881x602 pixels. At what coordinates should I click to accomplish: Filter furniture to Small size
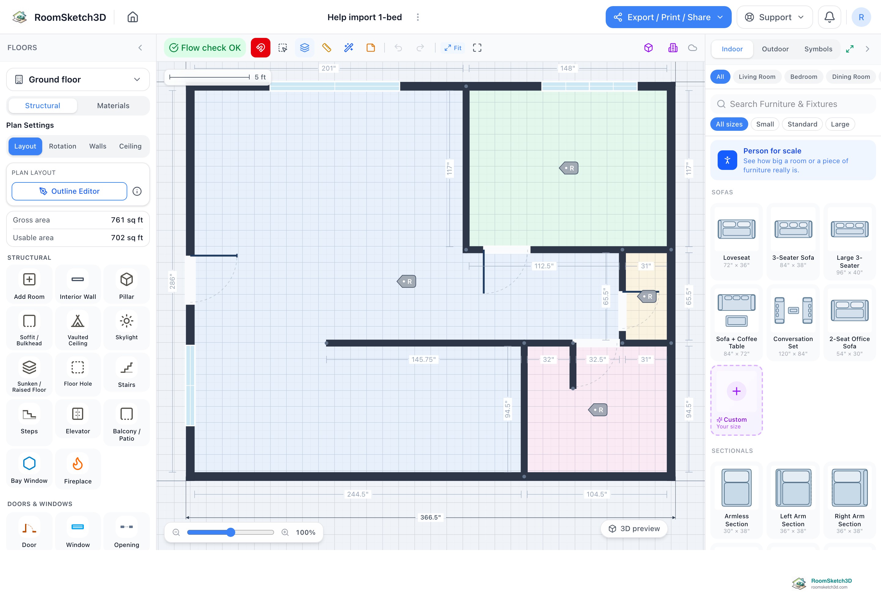[765, 124]
